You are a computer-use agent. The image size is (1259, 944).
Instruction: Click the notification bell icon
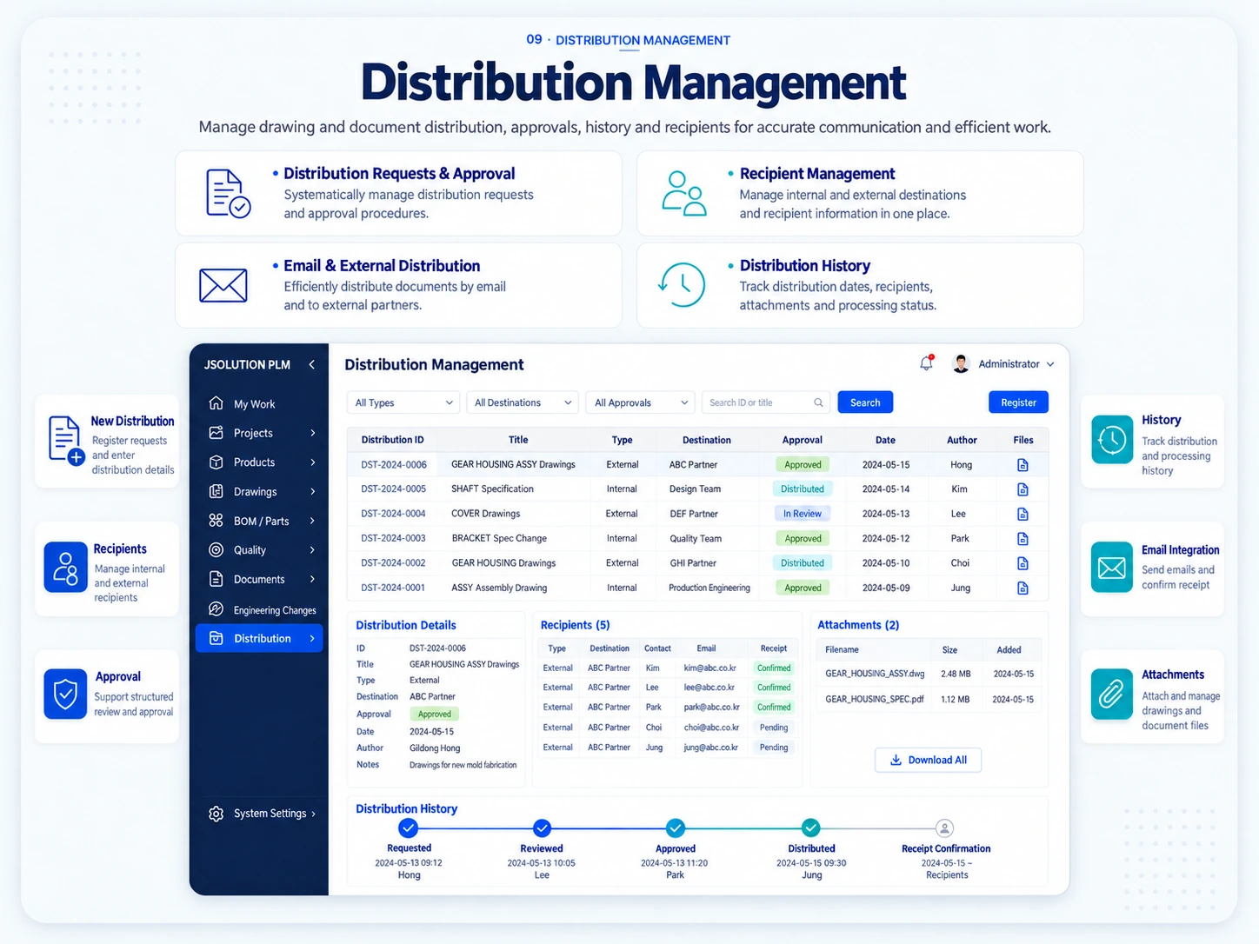pyautogui.click(x=927, y=363)
